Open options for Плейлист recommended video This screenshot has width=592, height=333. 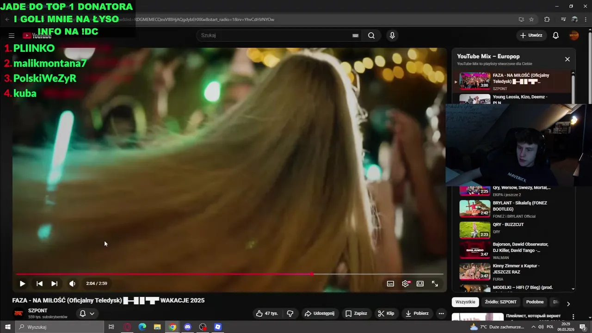(x=573, y=317)
